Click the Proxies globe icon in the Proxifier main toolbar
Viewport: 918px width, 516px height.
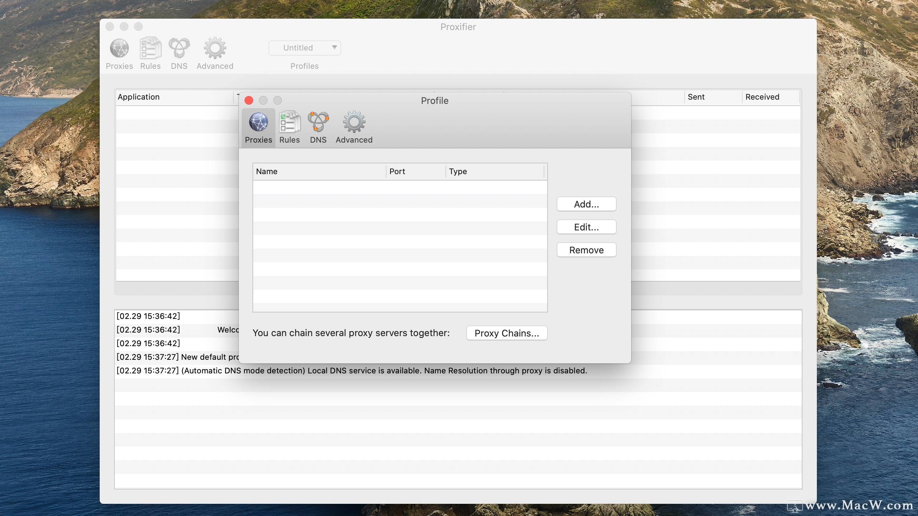(x=119, y=49)
